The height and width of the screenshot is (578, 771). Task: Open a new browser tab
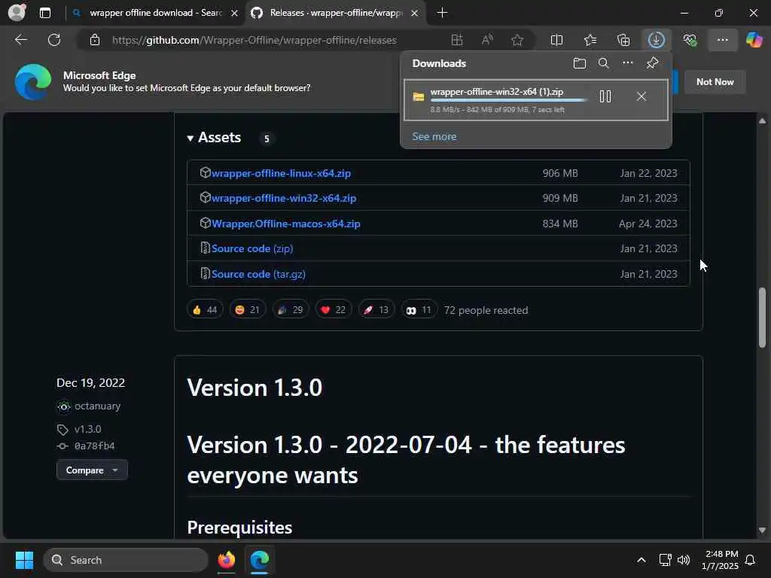[442, 13]
